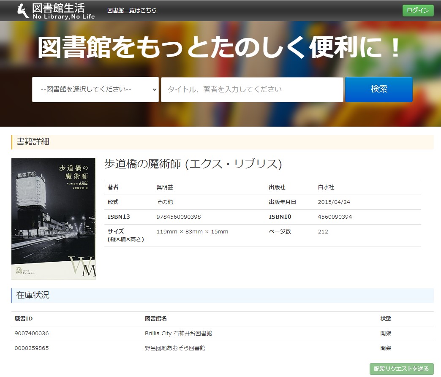Select the ISBN10 value 4560090394

click(x=335, y=217)
